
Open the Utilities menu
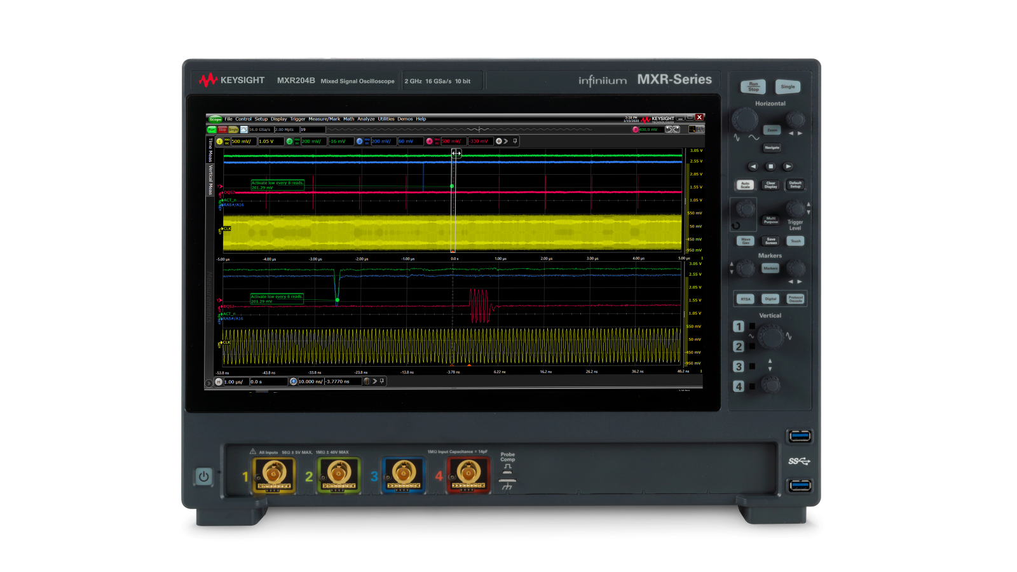tap(386, 119)
